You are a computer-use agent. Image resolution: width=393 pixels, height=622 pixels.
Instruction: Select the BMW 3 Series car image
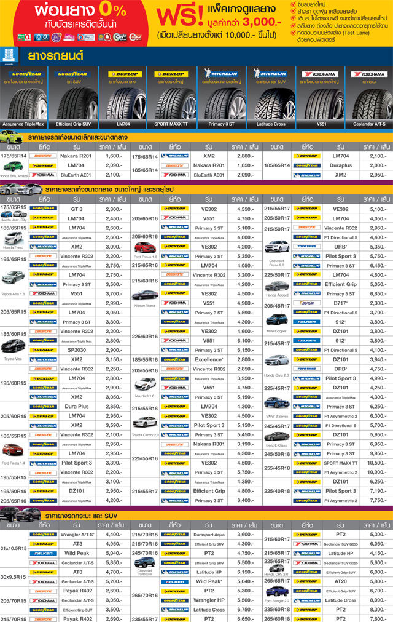pos(276,402)
